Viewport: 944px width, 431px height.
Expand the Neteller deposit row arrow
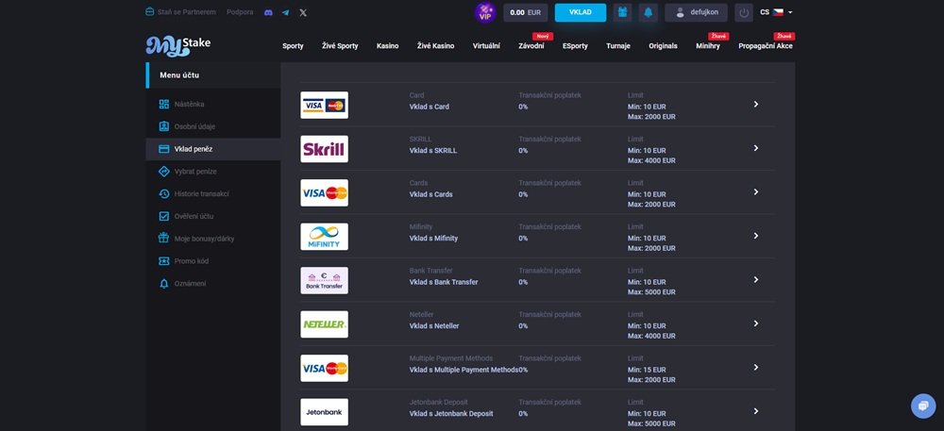click(x=756, y=323)
